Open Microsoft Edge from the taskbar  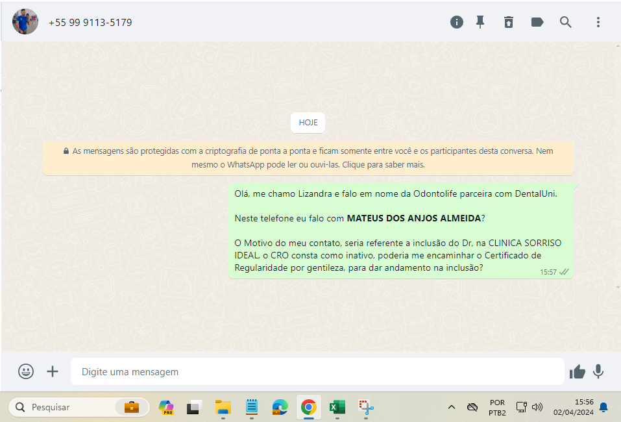(280, 407)
